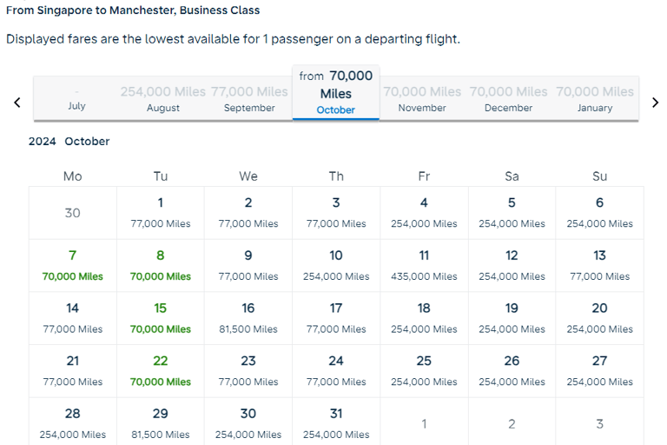Open the November month tab
Viewport: 667px width, 445px height.
click(422, 98)
